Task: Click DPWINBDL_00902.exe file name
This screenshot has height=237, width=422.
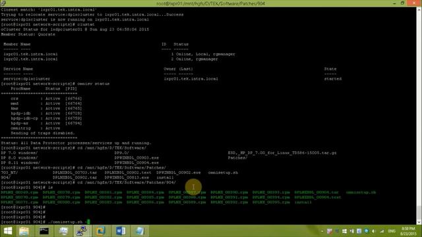Action: coord(179,172)
